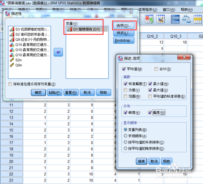Click 继续 in the options dialog

141,161
